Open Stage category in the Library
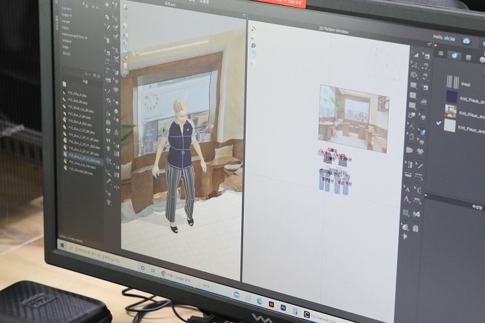485x323 pixels. (65, 47)
